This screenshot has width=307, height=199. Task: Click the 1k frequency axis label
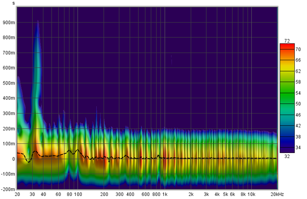click(x=165, y=194)
